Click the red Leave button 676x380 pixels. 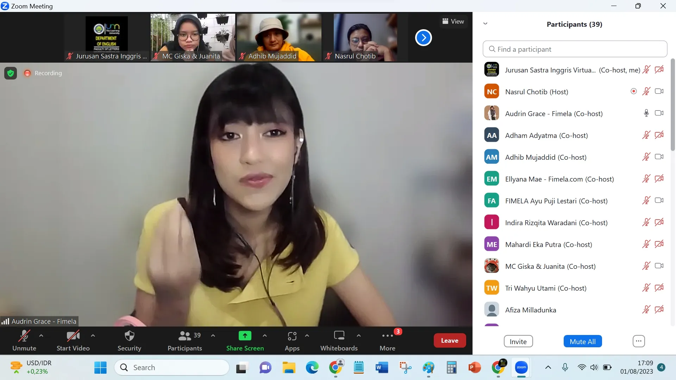(x=450, y=341)
